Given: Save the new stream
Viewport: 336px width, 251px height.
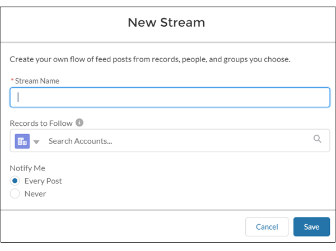Looking at the screenshot, I should pos(311,227).
